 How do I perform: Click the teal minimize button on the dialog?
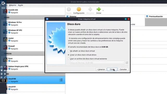[126, 19]
